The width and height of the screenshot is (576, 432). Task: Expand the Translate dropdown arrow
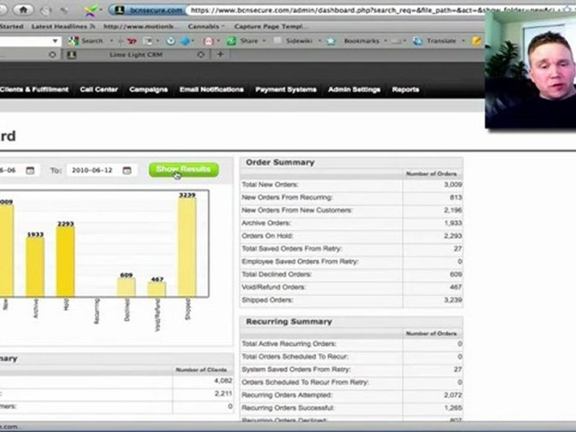tap(463, 41)
